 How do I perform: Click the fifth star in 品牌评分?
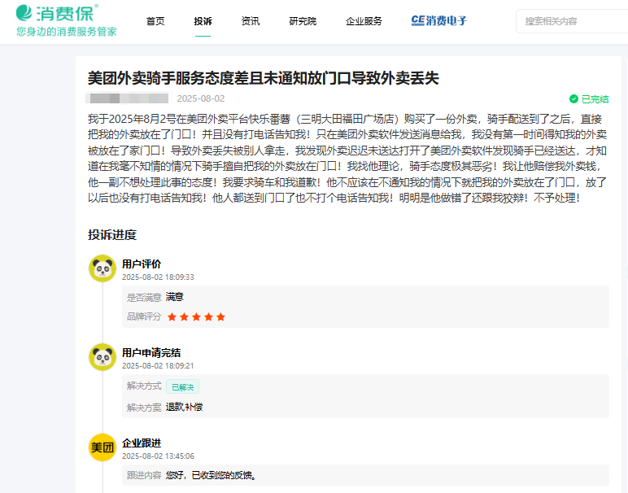pos(220,317)
